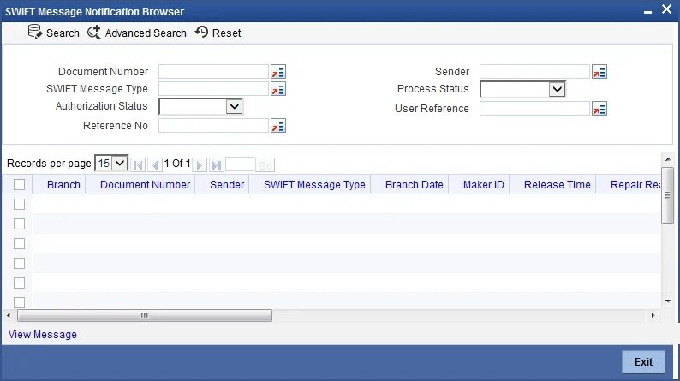Click into the Reference No field

click(213, 126)
